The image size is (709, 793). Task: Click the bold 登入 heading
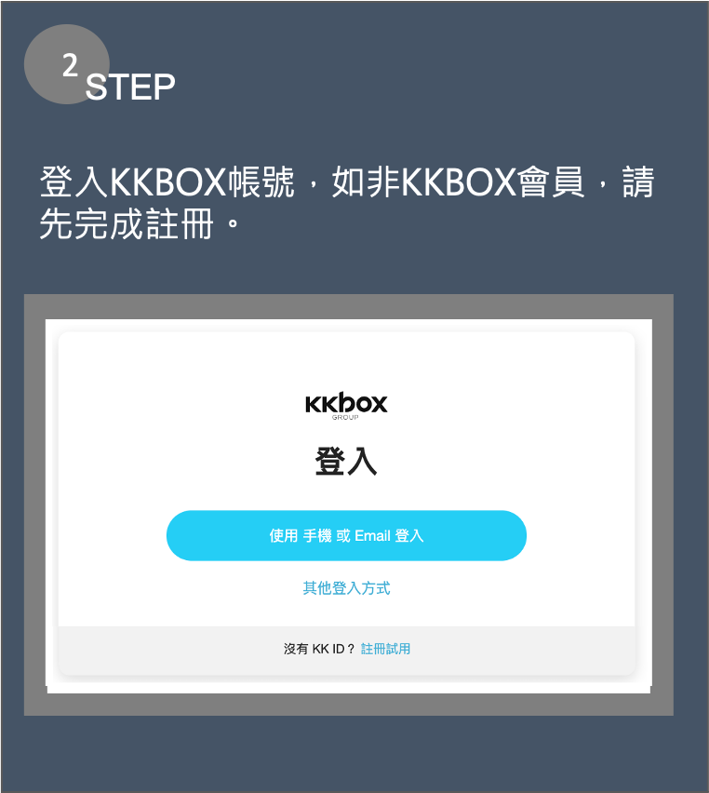(346, 462)
